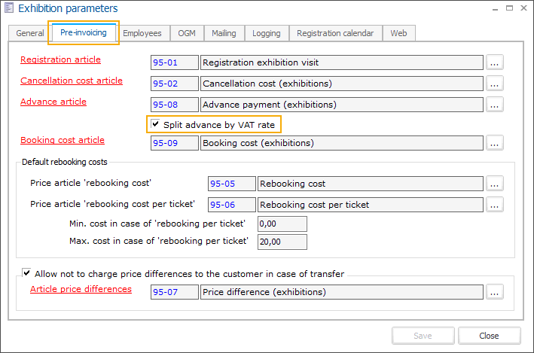Click ellipsis button beside Advance payment (exhibitions)
Image resolution: width=534 pixels, height=353 pixels.
[494, 104]
